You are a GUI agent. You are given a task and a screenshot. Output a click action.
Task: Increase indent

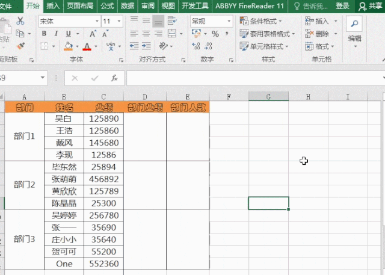click(x=146, y=46)
